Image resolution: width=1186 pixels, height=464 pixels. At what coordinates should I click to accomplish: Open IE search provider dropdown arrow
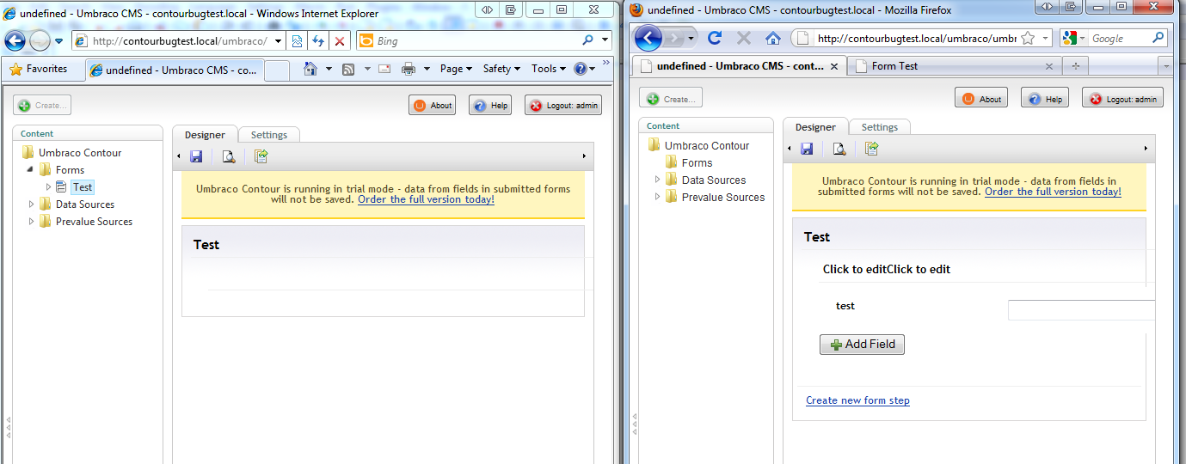coord(605,40)
